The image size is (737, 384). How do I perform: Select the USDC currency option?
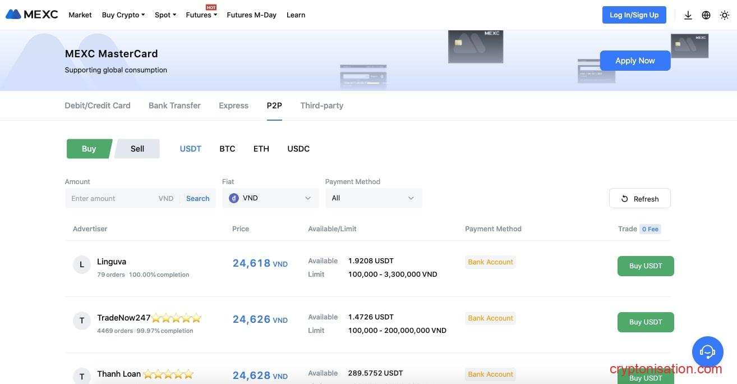coord(298,148)
